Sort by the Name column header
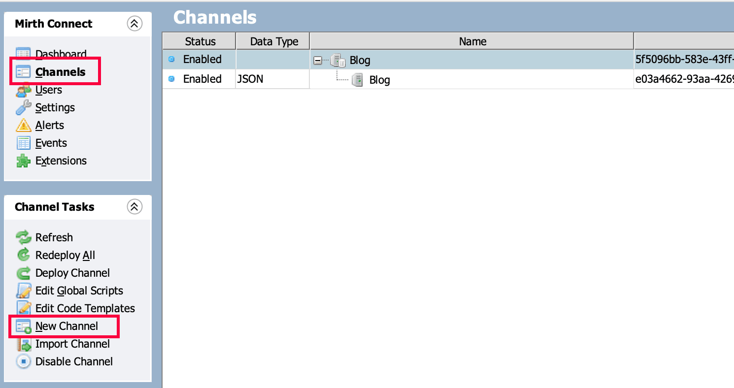The height and width of the screenshot is (388, 734). click(x=472, y=41)
